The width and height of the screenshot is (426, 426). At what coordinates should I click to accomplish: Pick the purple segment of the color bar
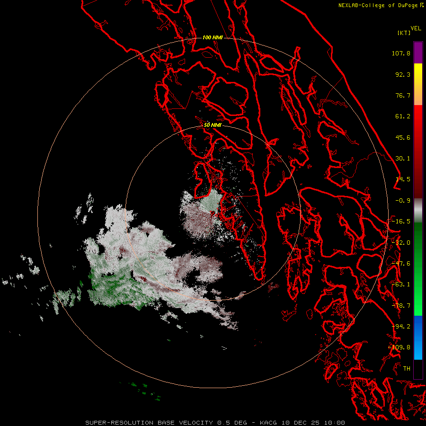coord(418,53)
